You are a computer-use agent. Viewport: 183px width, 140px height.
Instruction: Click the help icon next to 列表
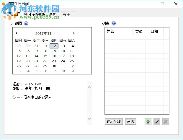(114, 23)
